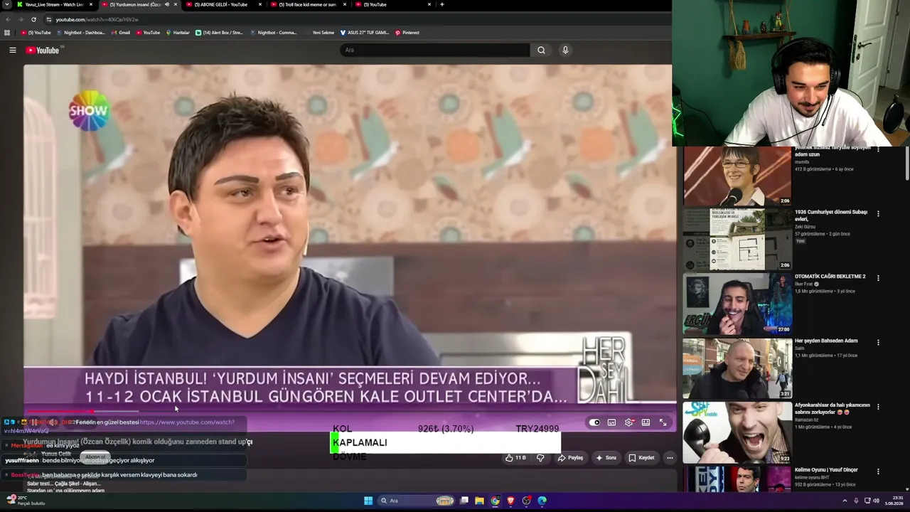The image size is (910, 512).
Task: Start voice search with the microphone
Action: (565, 50)
